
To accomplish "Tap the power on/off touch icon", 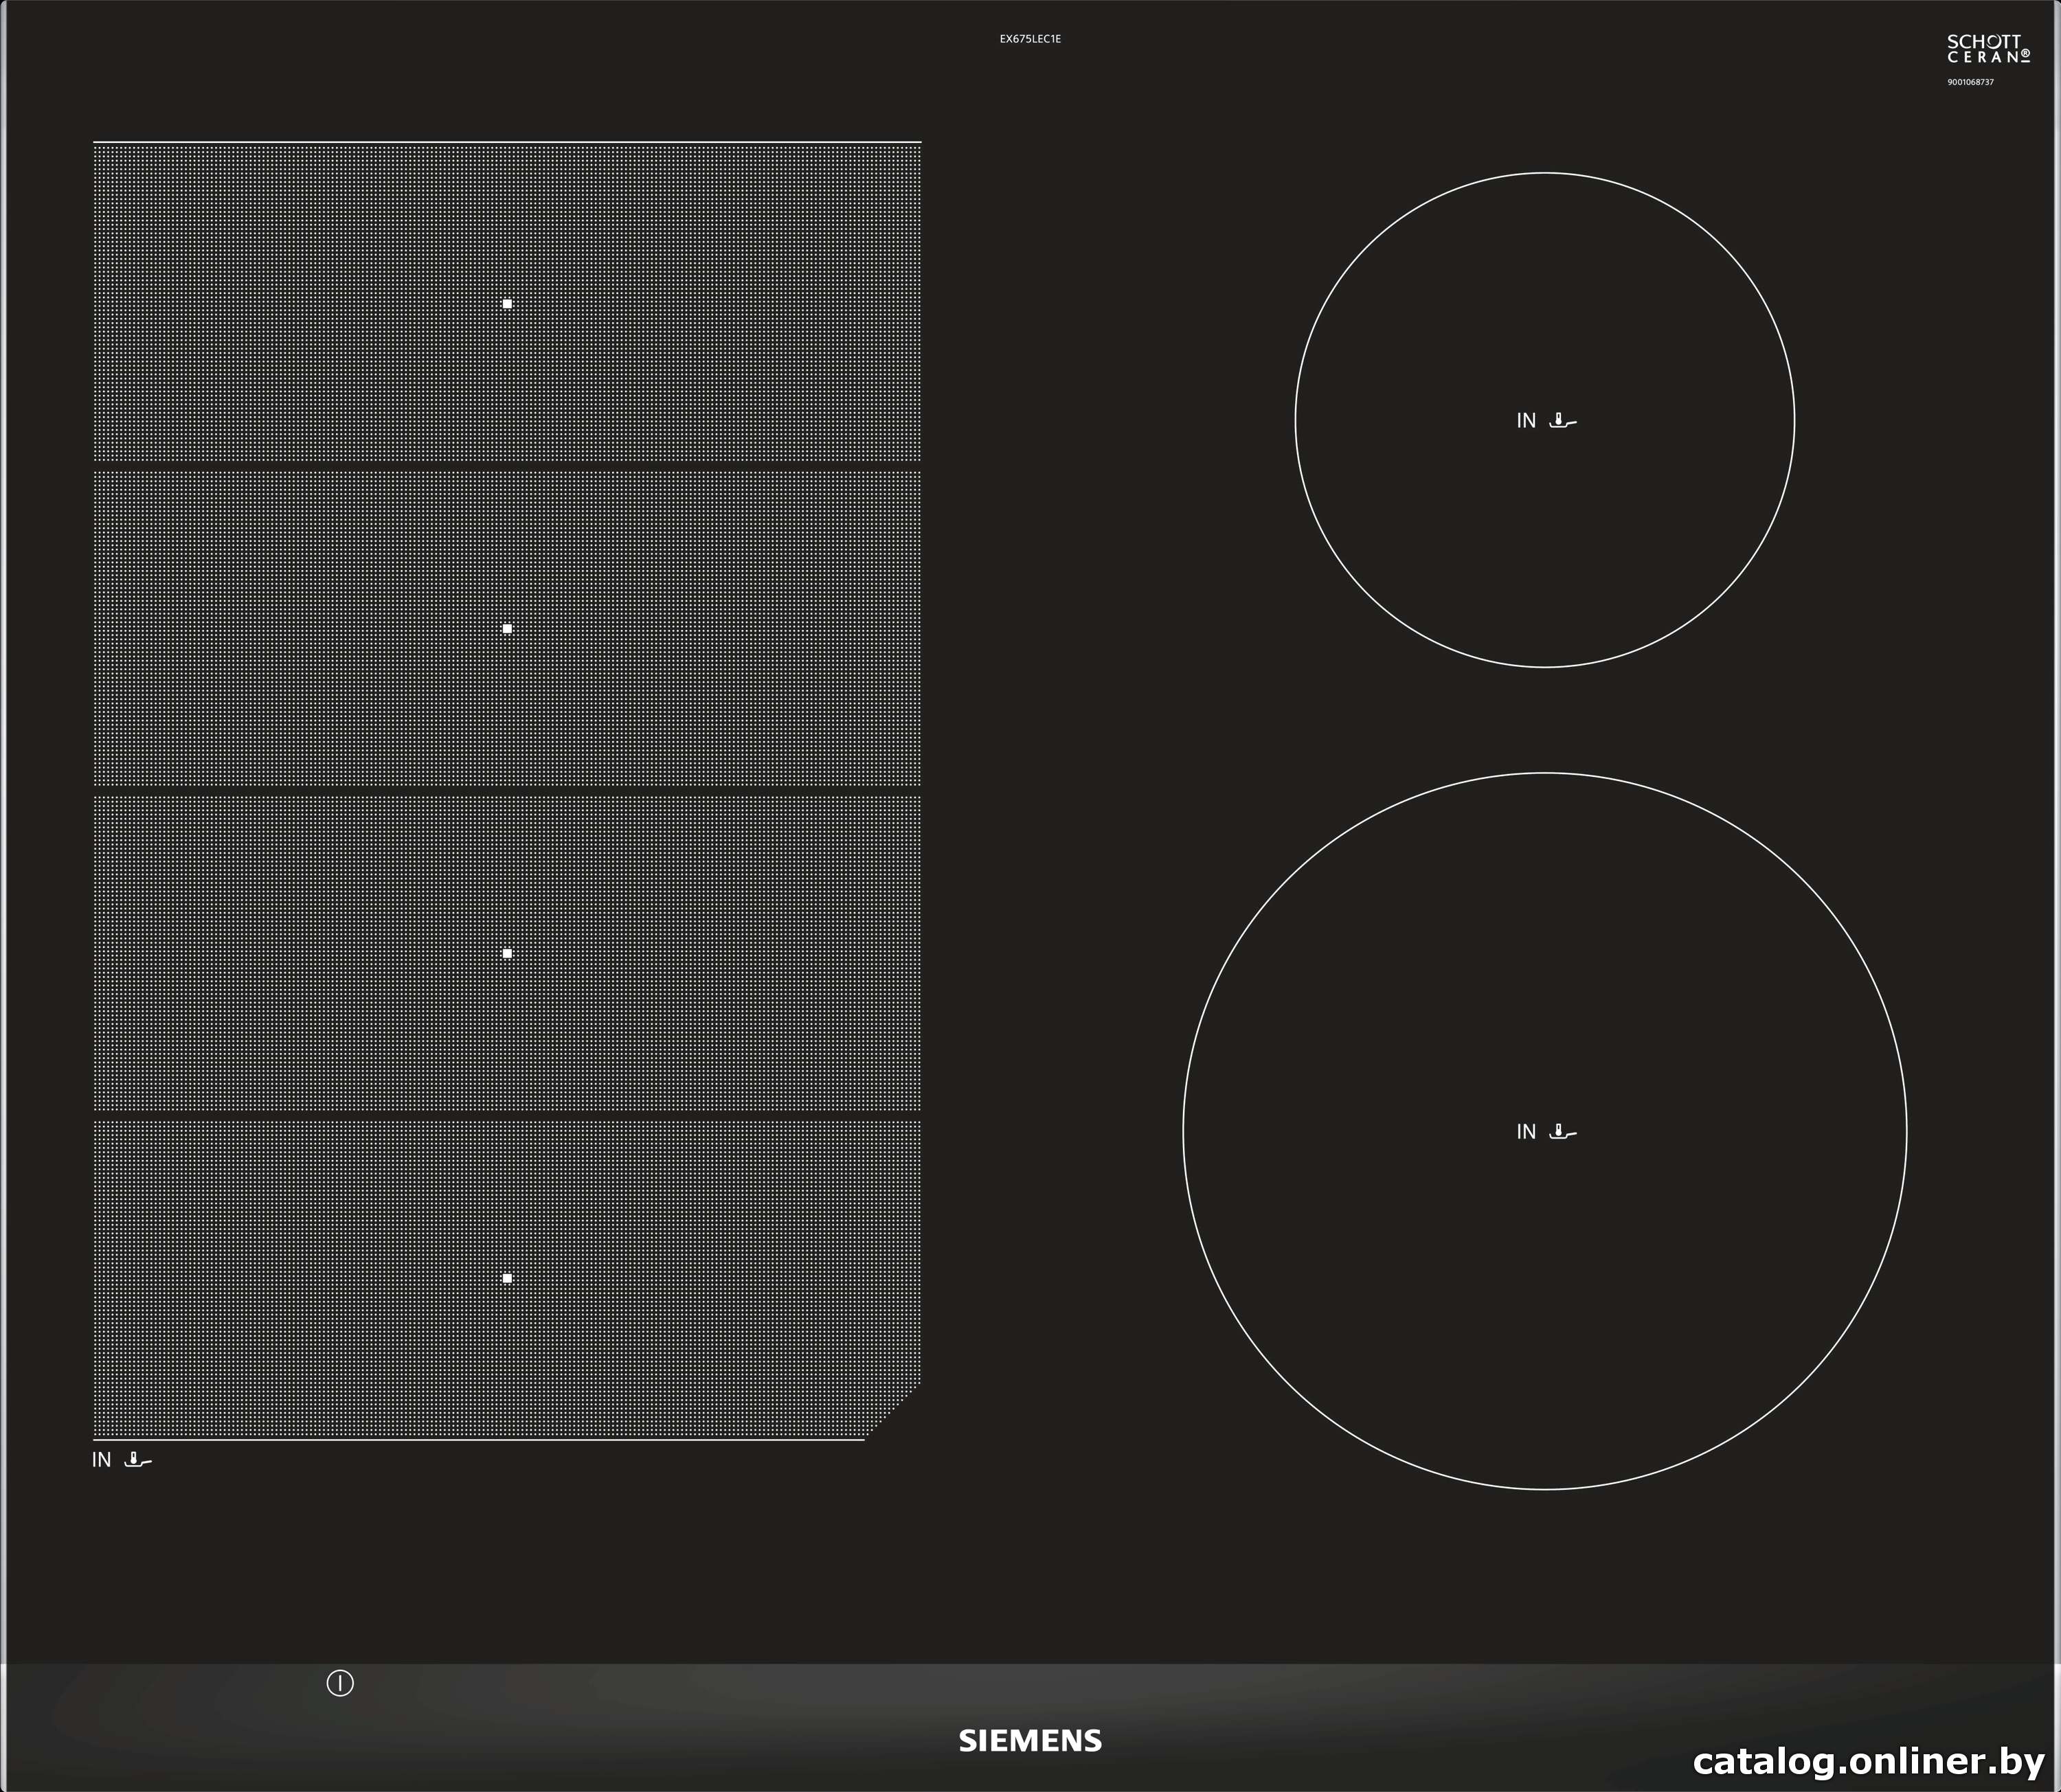I will [x=340, y=1684].
